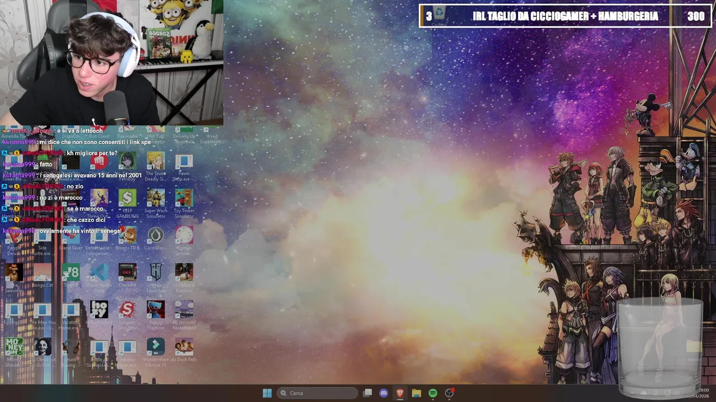Click chat message 'no zi è marocco'
716x402 pixels.
pyautogui.click(x=61, y=198)
